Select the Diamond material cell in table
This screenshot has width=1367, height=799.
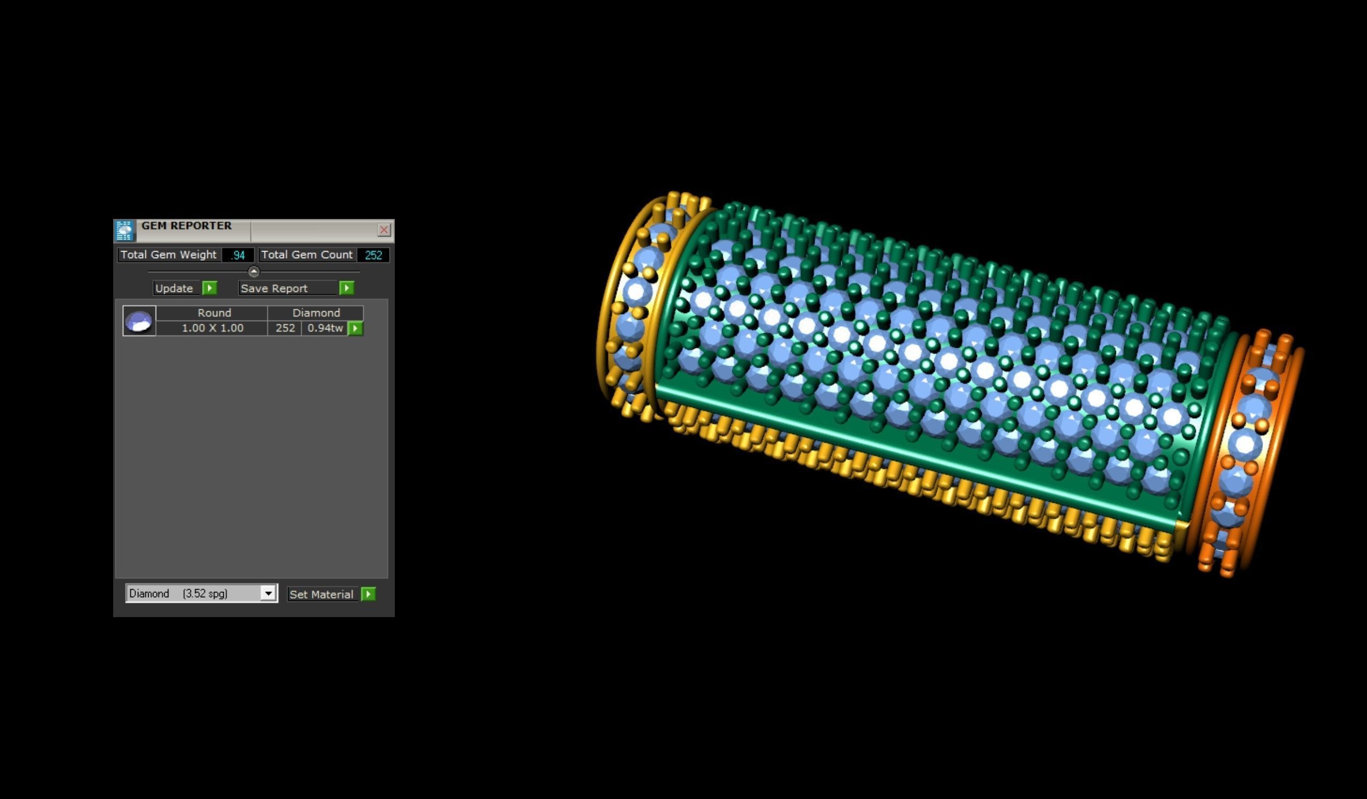coord(315,313)
